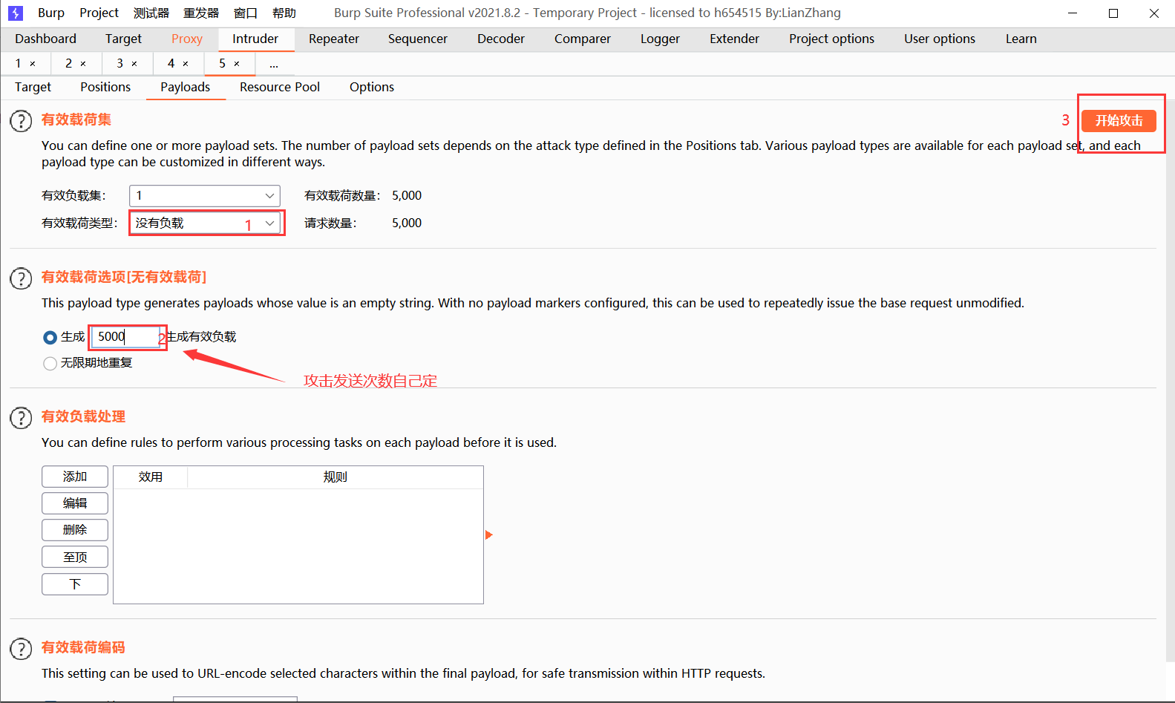Open the Learn tab
The height and width of the screenshot is (703, 1175).
[1021, 39]
